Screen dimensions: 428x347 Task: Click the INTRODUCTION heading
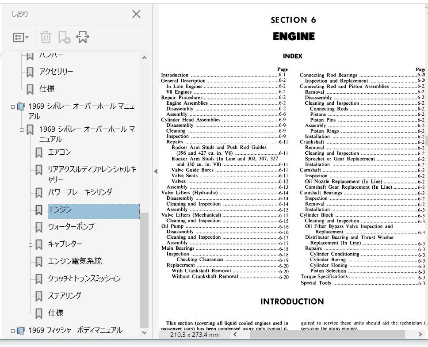pos(292,301)
